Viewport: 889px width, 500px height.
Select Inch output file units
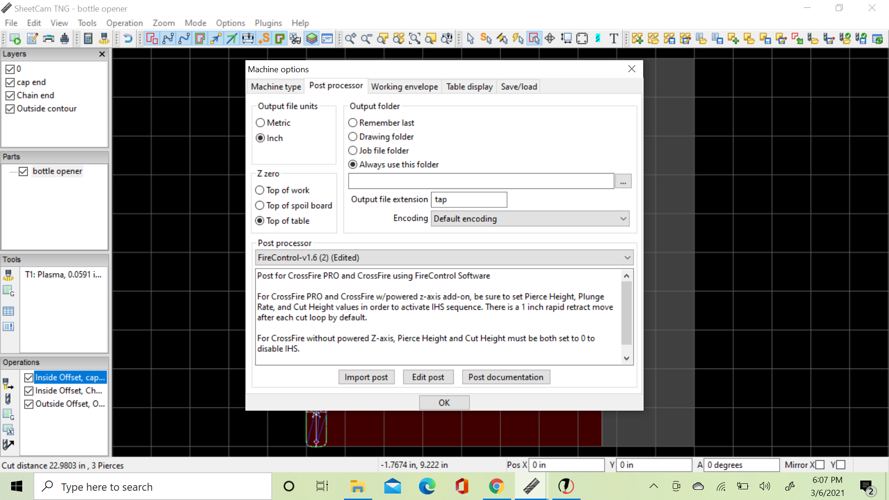pyautogui.click(x=269, y=138)
